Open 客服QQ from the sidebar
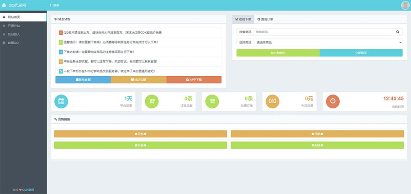 coord(13,43)
